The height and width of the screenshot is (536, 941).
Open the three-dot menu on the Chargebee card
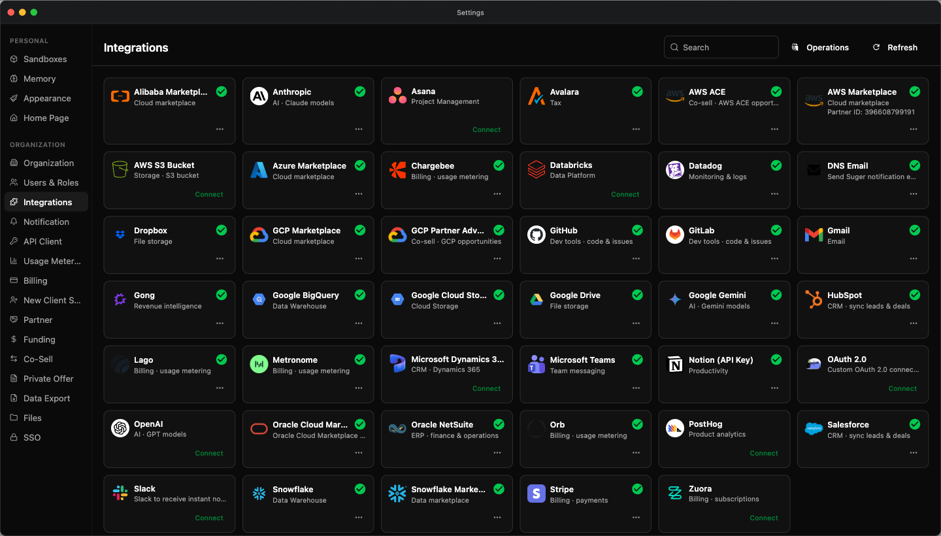point(497,194)
